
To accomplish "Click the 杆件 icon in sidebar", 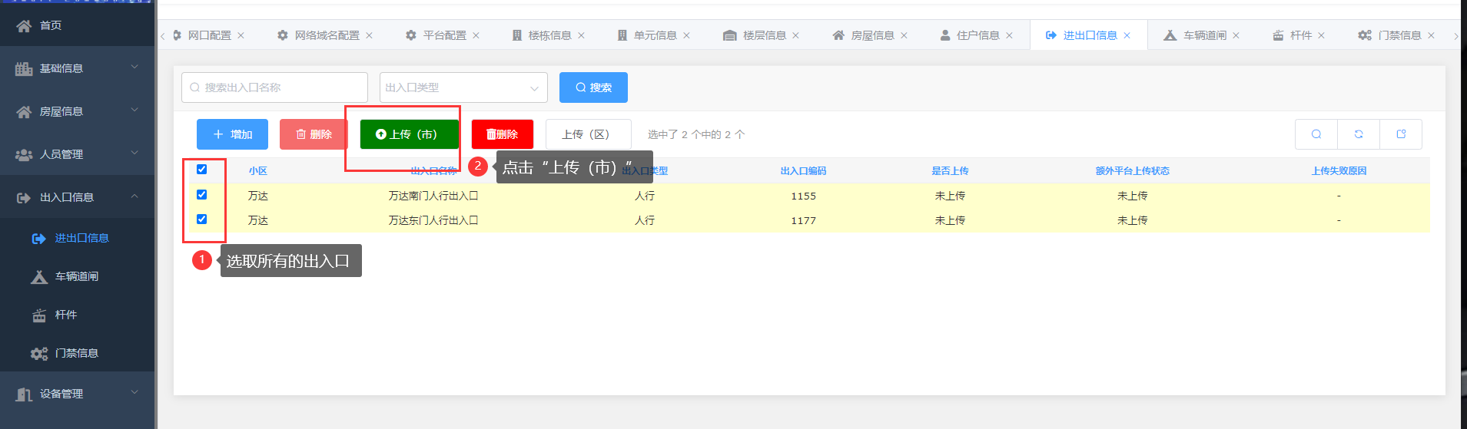I will [39, 315].
